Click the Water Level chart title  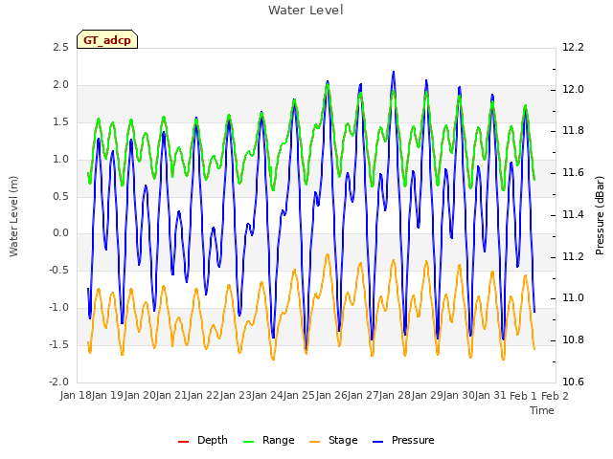click(x=306, y=11)
